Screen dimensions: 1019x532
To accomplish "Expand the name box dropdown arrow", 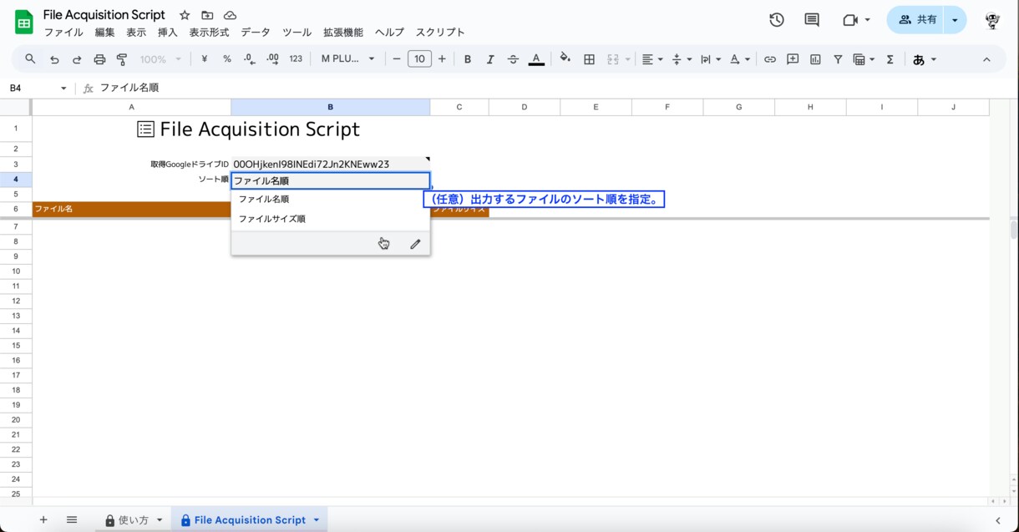I will (63, 88).
